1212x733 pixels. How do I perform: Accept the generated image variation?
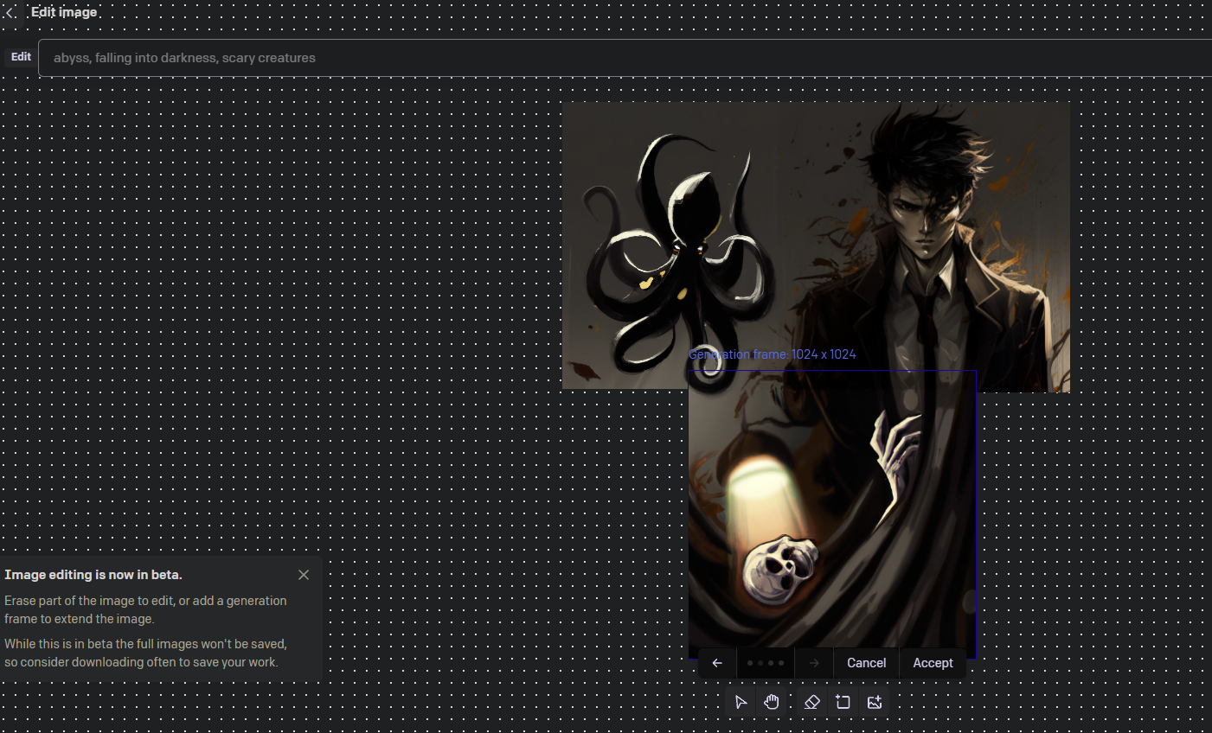coord(933,663)
